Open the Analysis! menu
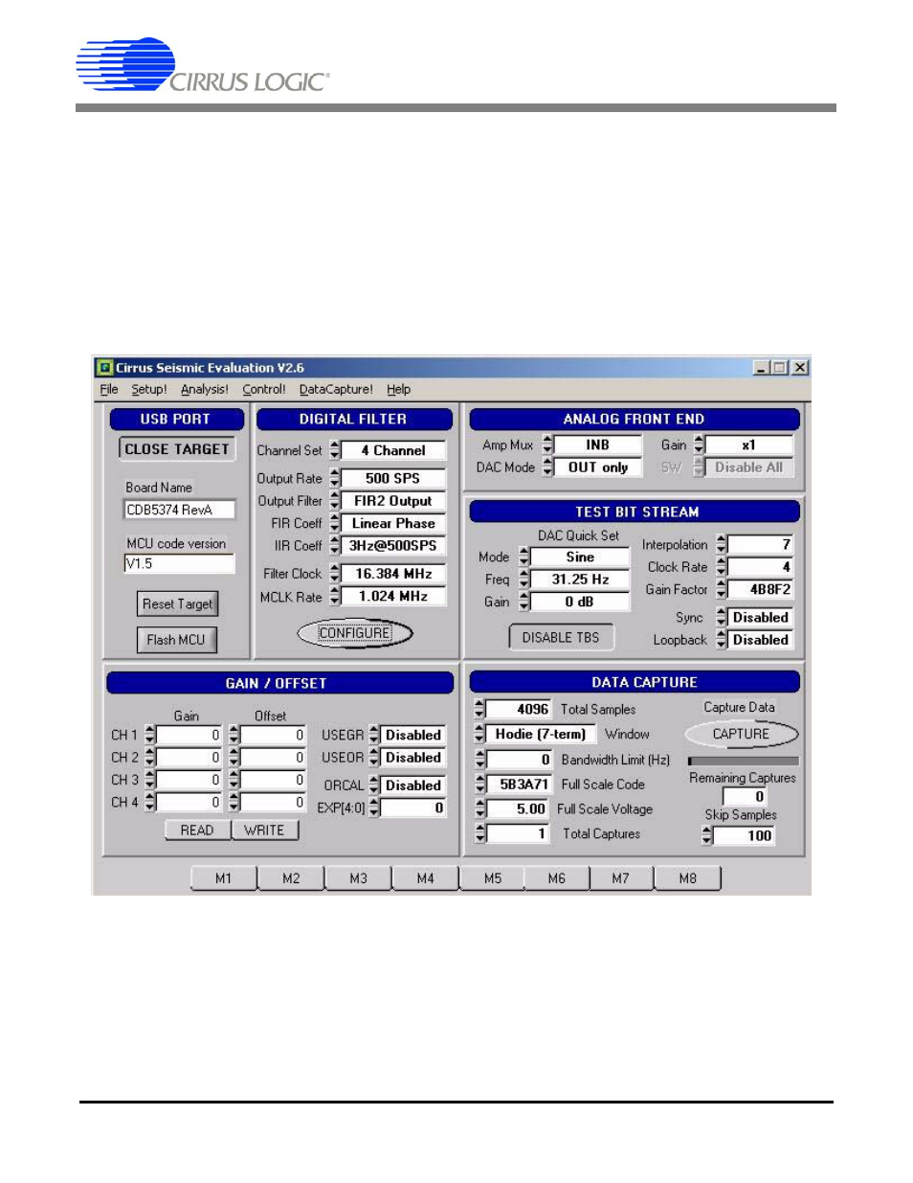 pos(205,390)
